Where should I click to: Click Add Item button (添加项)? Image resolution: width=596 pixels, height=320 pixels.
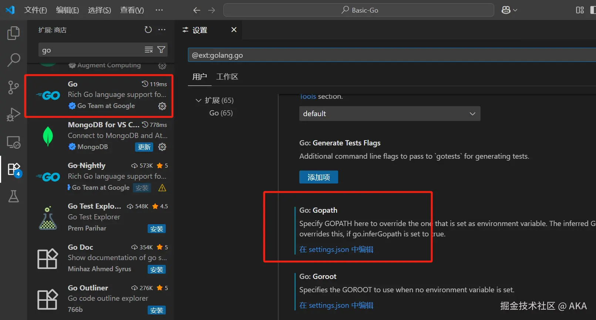coord(319,177)
